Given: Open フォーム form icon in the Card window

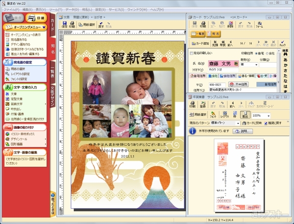Looking at the screenshot, I should pos(259,25).
